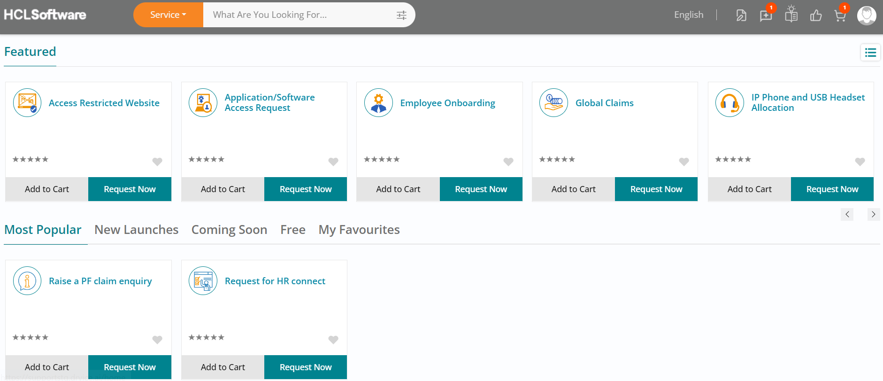883x381 pixels.
Task: Expand the Service dropdown
Action: click(168, 15)
